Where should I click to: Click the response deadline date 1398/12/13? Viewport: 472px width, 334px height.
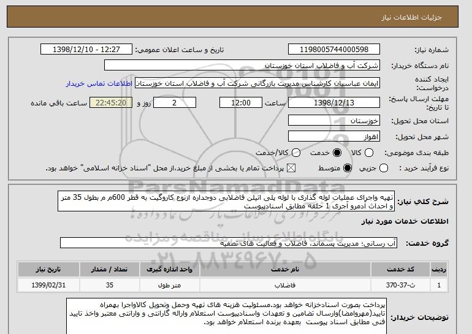pos(334,102)
